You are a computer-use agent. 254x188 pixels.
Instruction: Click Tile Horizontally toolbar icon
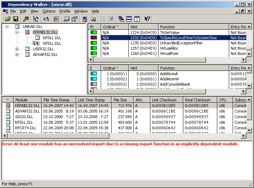tap(129, 19)
